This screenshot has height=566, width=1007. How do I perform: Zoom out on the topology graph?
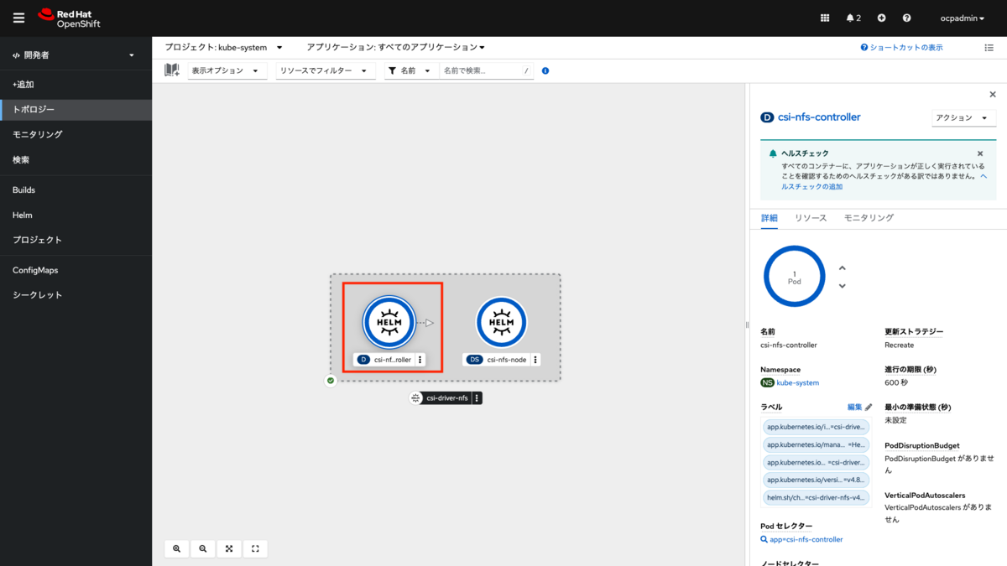point(203,548)
